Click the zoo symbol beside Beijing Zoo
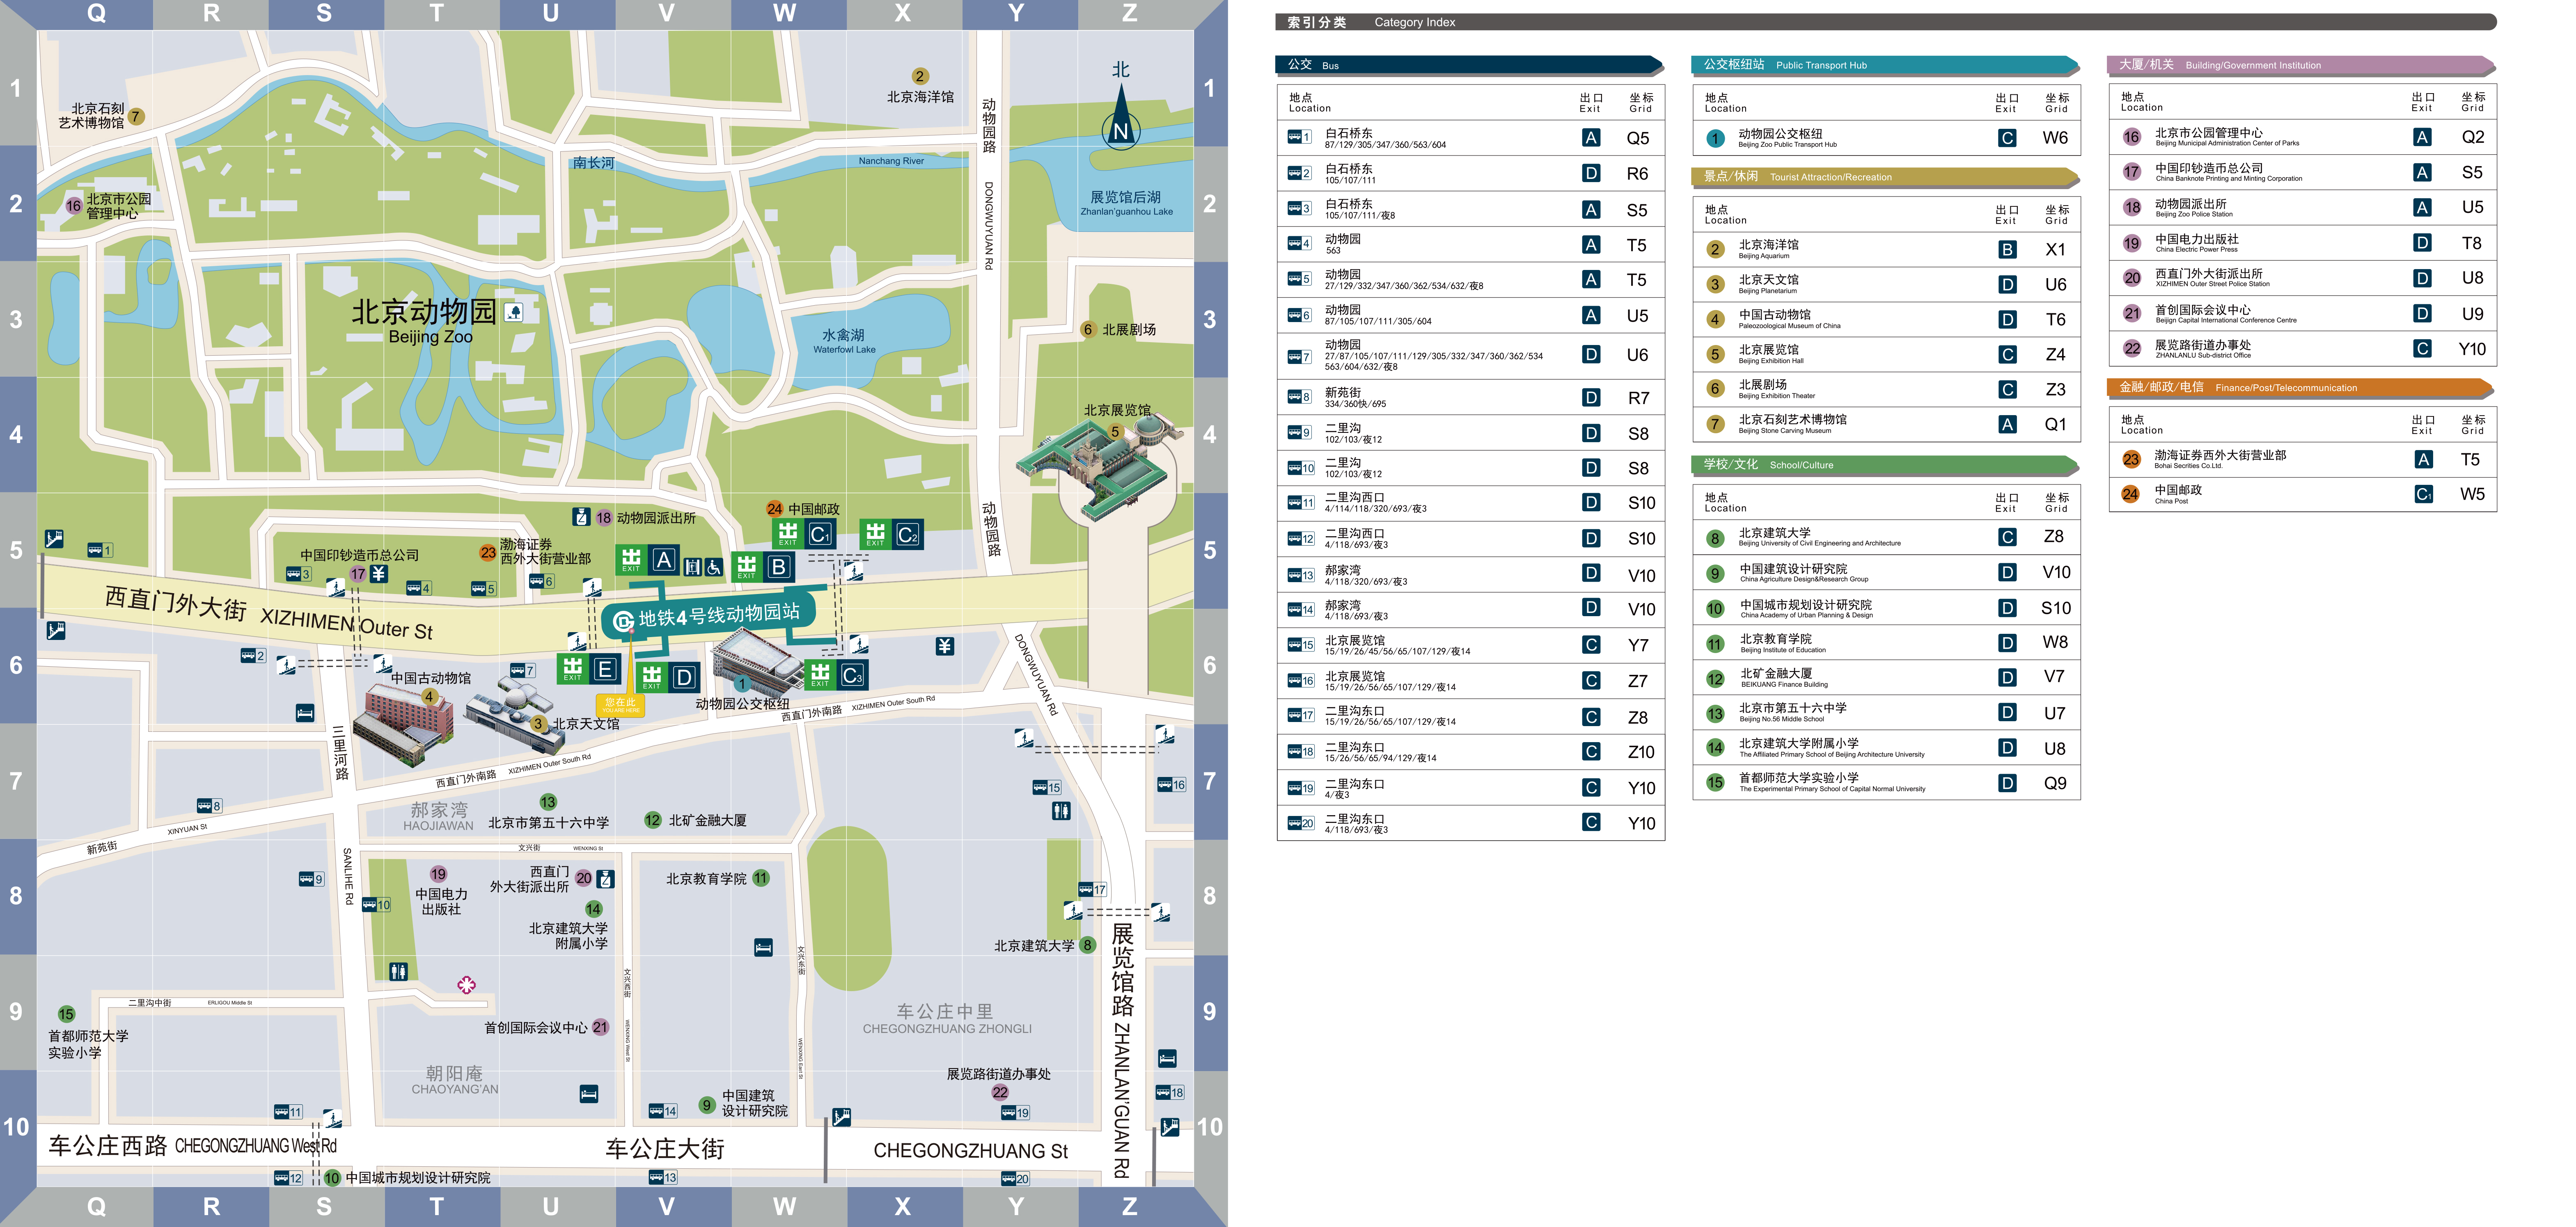The width and height of the screenshot is (2576, 1227). pos(514,313)
